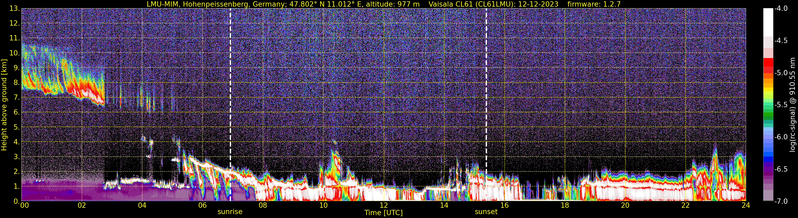Click the x-axis tick label '24'
The image size is (798, 218).
tap(746, 205)
